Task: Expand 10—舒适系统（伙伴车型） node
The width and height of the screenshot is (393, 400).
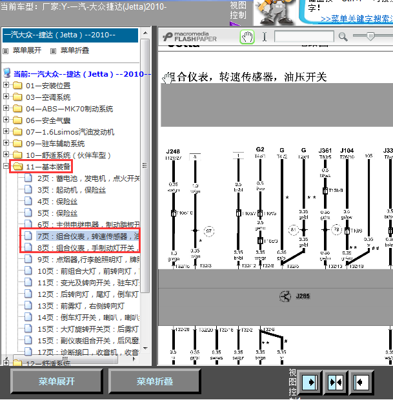Action: pos(6,155)
